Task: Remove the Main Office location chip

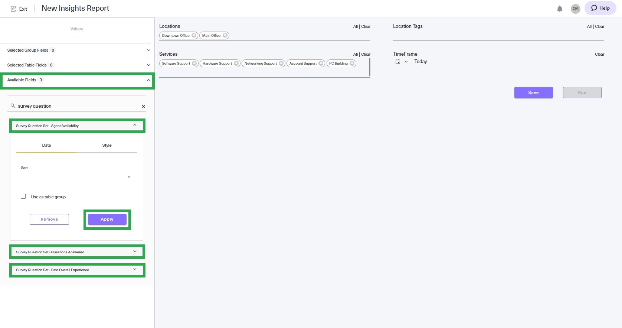Action: (225, 35)
